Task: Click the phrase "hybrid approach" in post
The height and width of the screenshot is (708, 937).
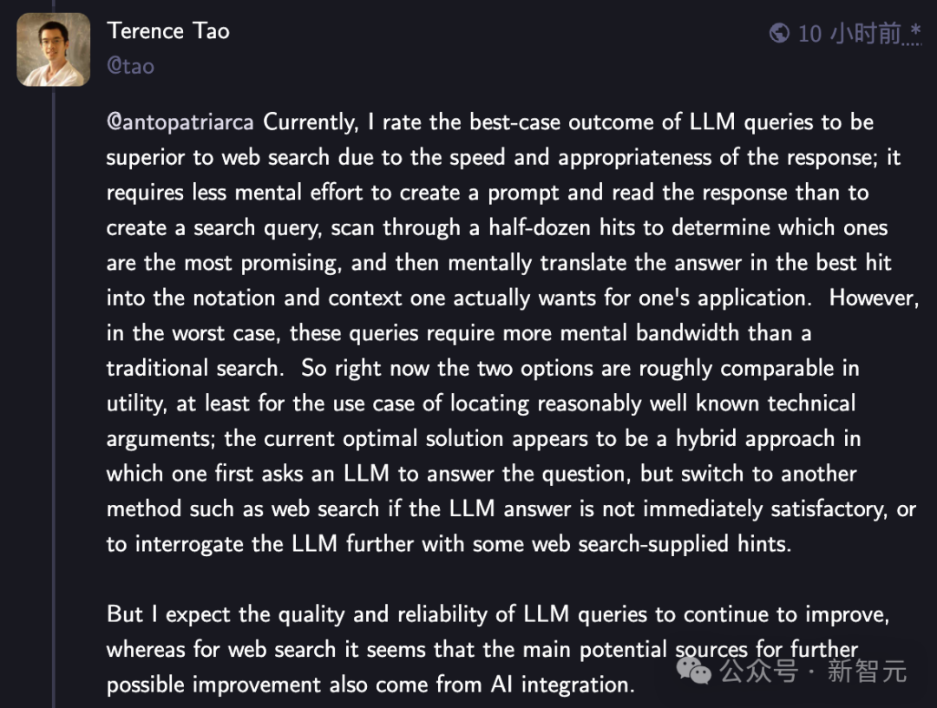Action: pyautogui.click(x=755, y=438)
